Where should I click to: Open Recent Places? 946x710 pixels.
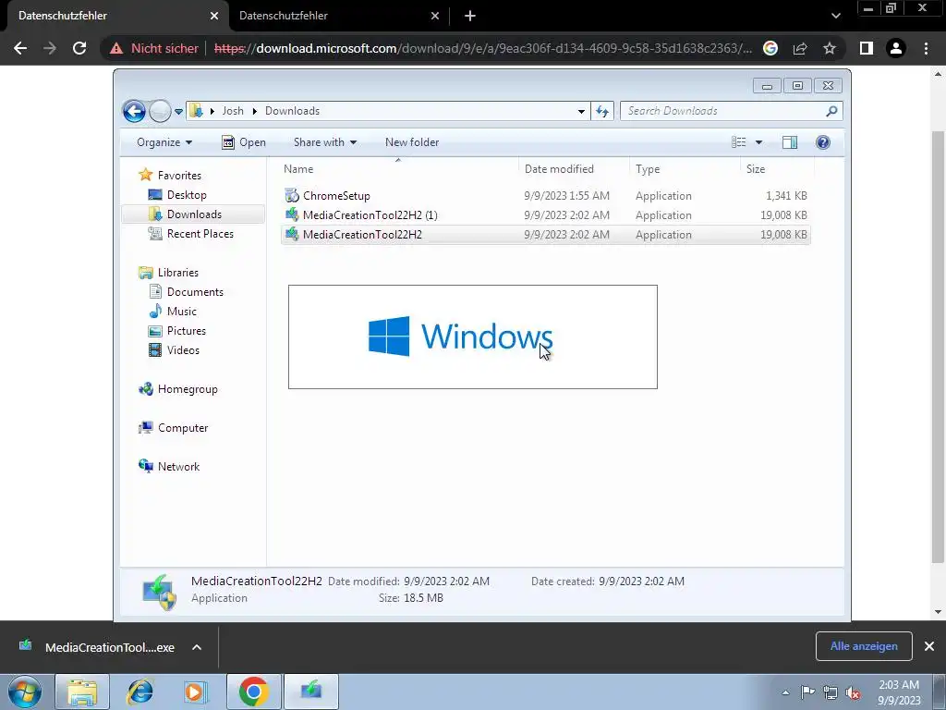tap(200, 234)
